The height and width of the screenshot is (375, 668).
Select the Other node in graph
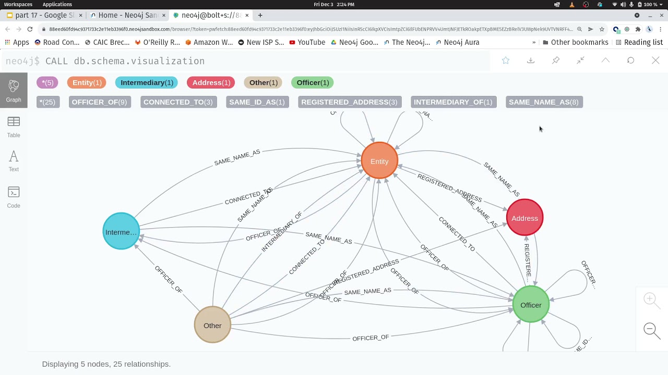tap(212, 326)
